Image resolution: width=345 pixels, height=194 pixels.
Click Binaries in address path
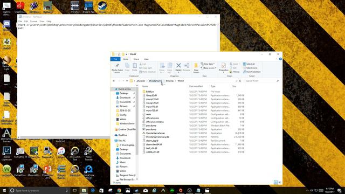[x=170, y=81]
